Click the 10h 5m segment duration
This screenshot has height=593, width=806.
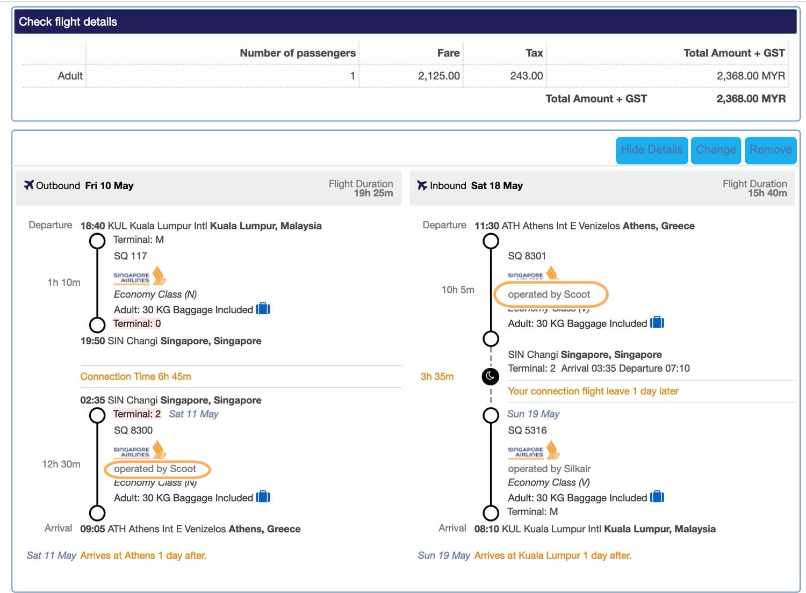tap(458, 290)
